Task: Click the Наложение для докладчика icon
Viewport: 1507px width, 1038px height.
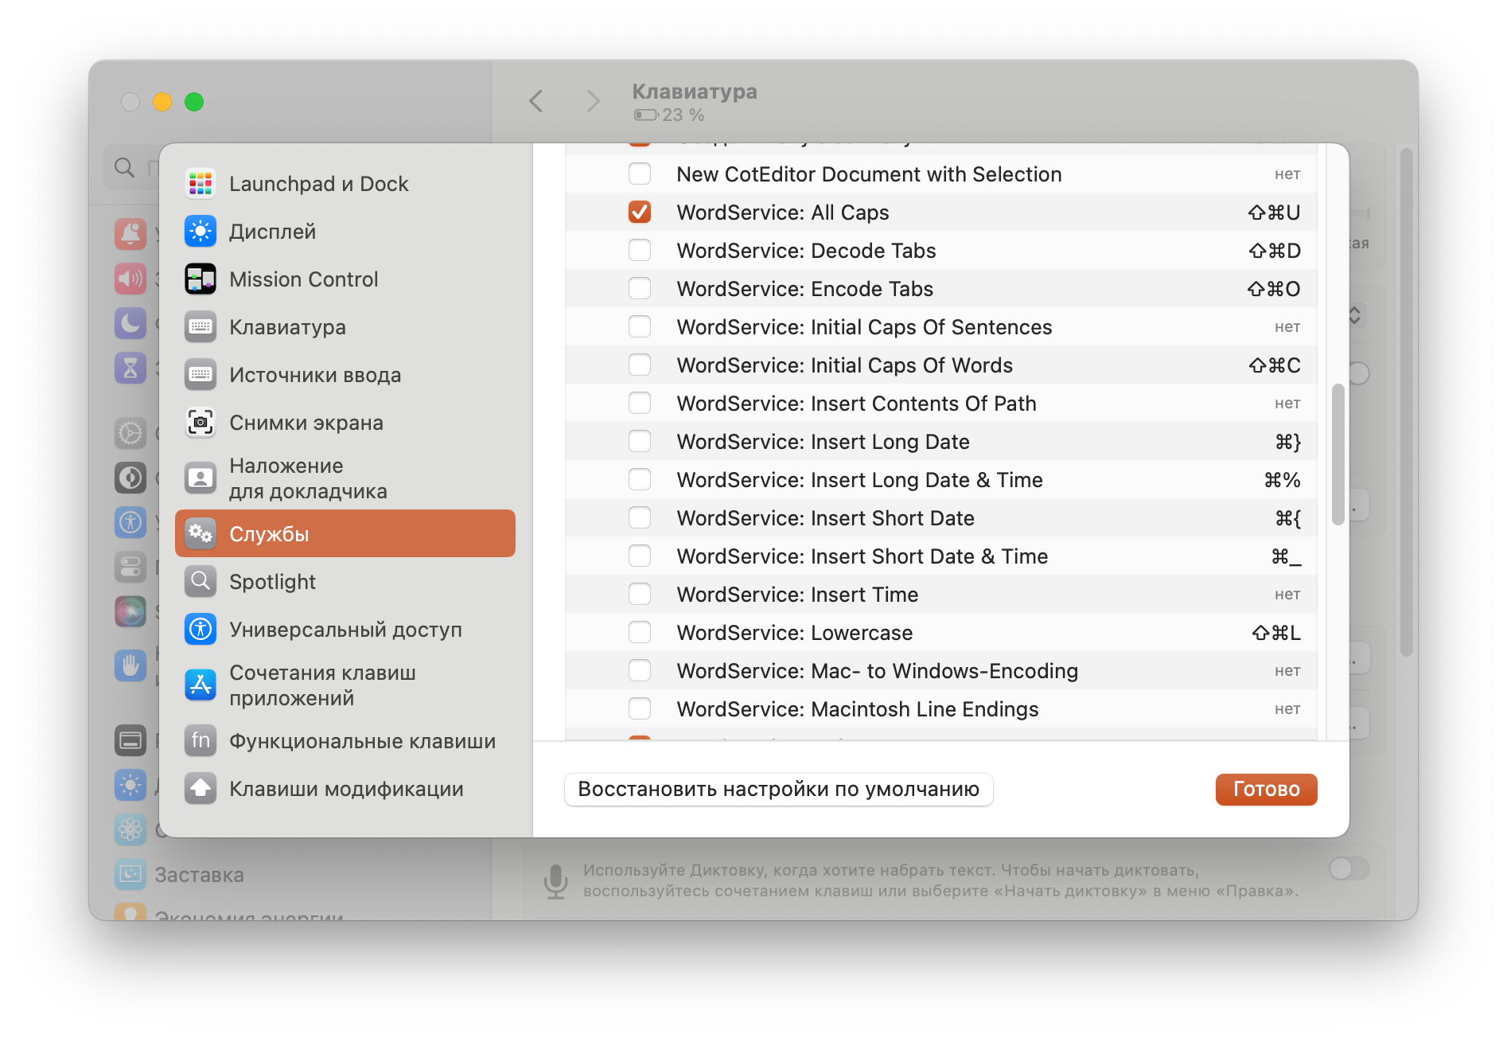Action: [x=201, y=478]
